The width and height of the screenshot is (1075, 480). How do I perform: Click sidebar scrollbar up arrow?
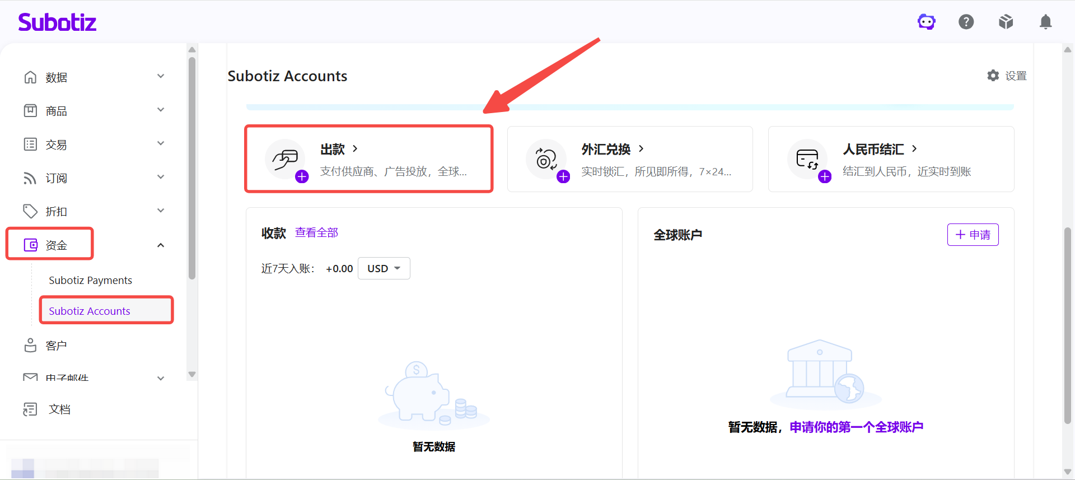point(192,49)
